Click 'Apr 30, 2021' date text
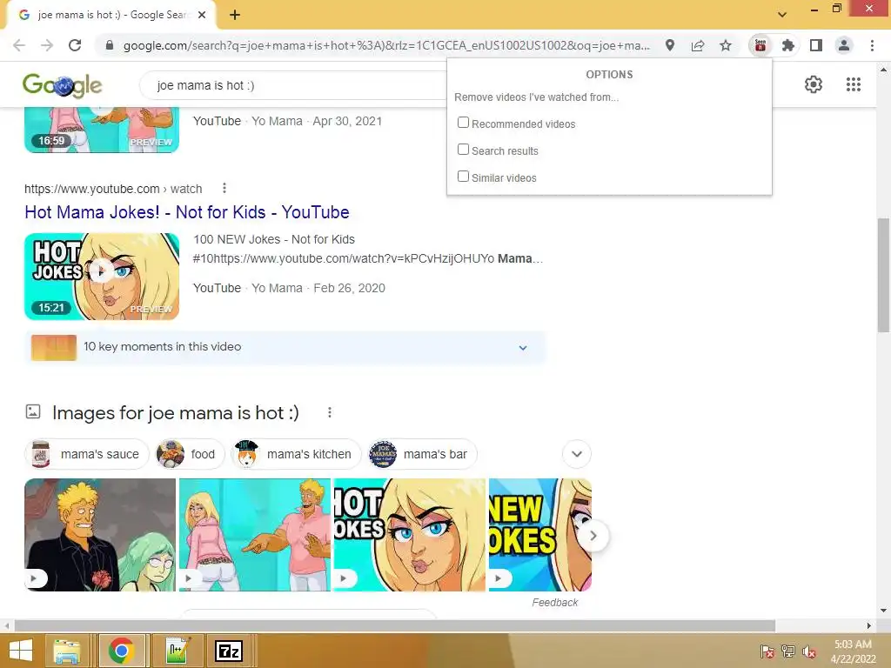This screenshot has width=891, height=668. click(347, 121)
